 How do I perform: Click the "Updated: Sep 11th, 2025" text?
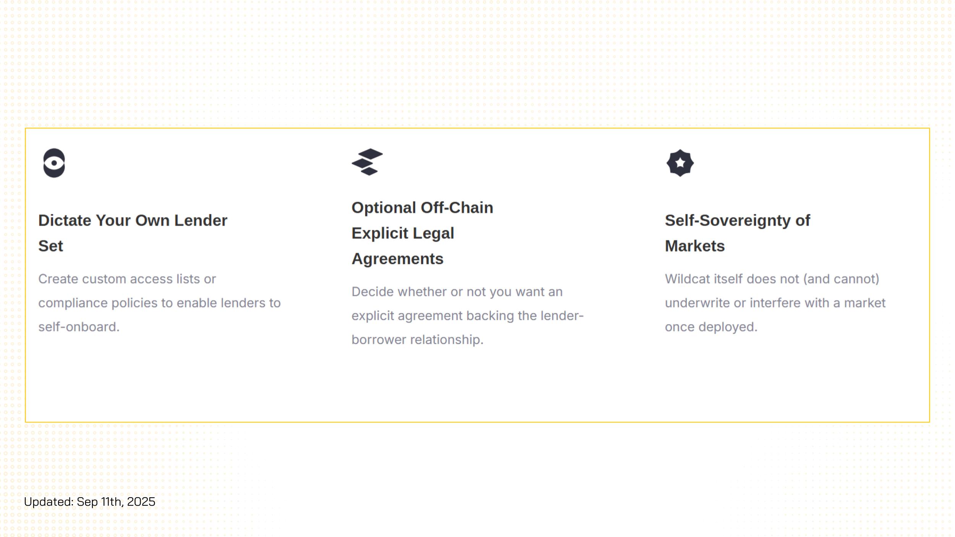click(x=90, y=501)
